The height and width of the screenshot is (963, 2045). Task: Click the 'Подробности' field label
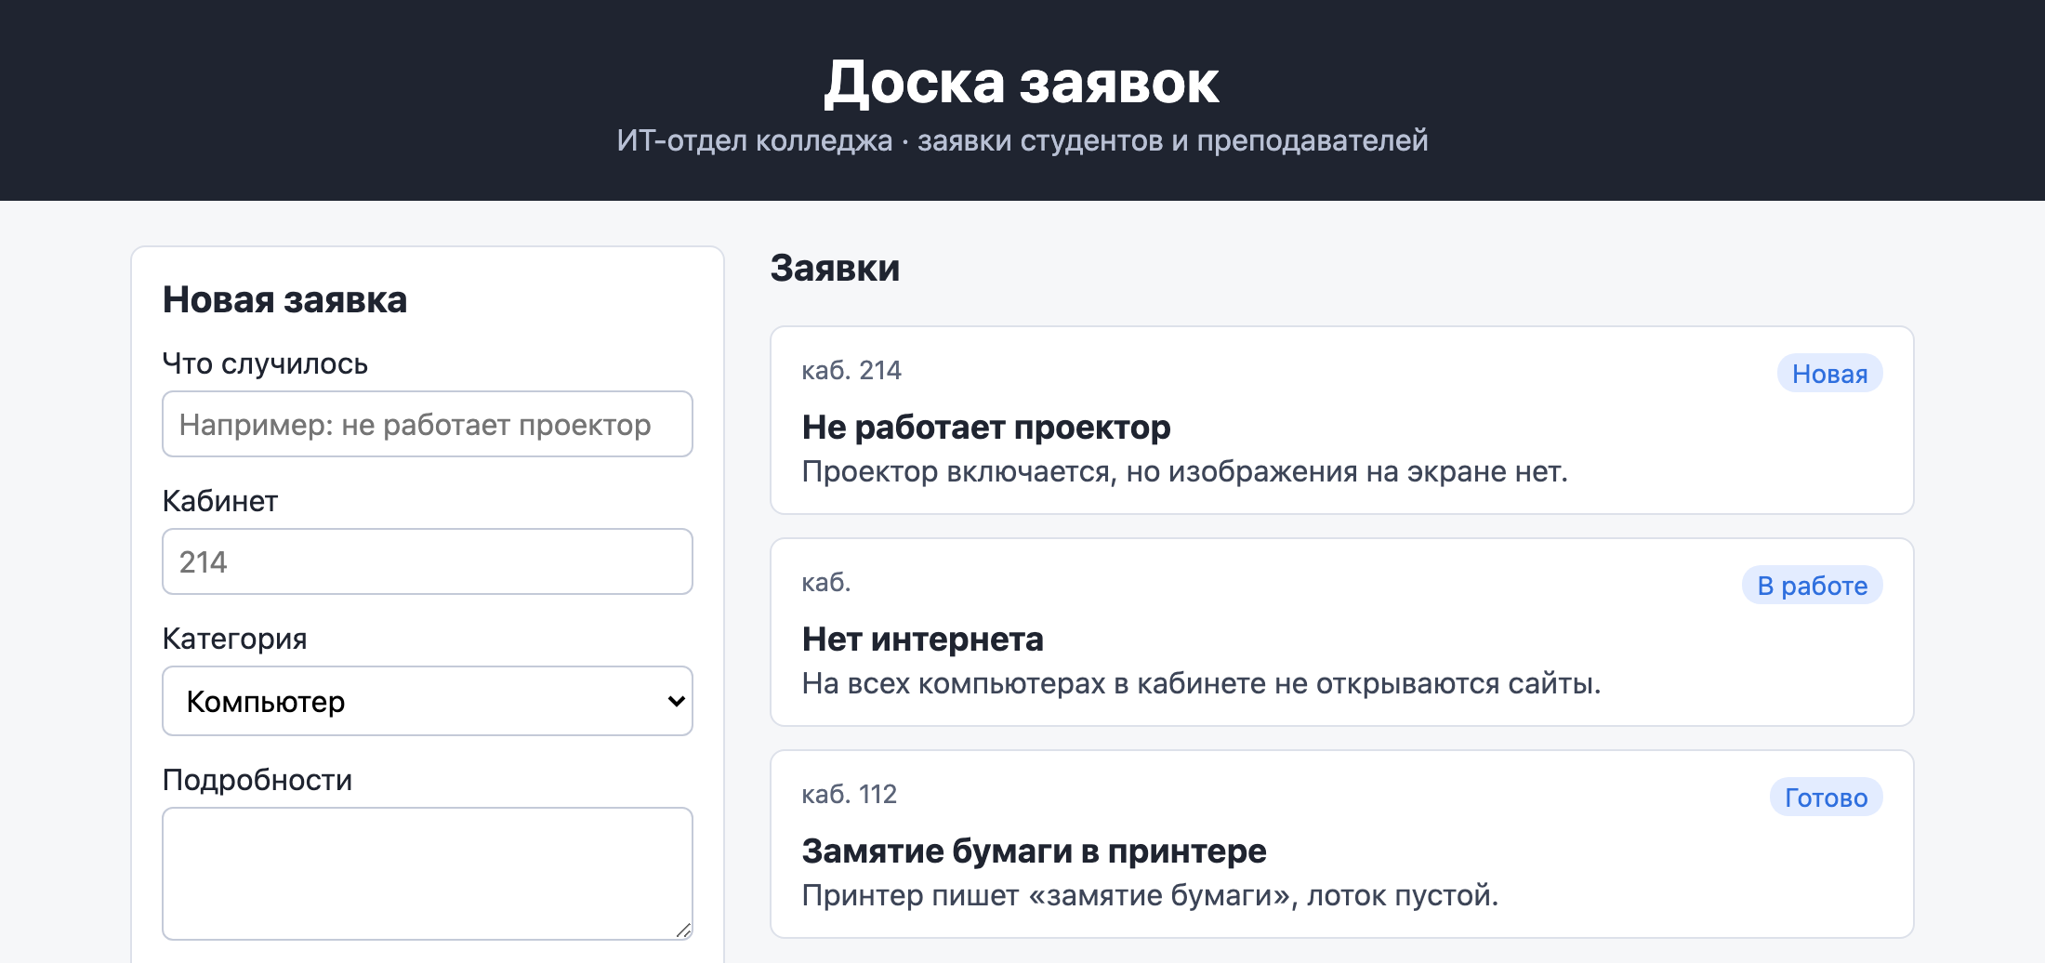(x=257, y=780)
